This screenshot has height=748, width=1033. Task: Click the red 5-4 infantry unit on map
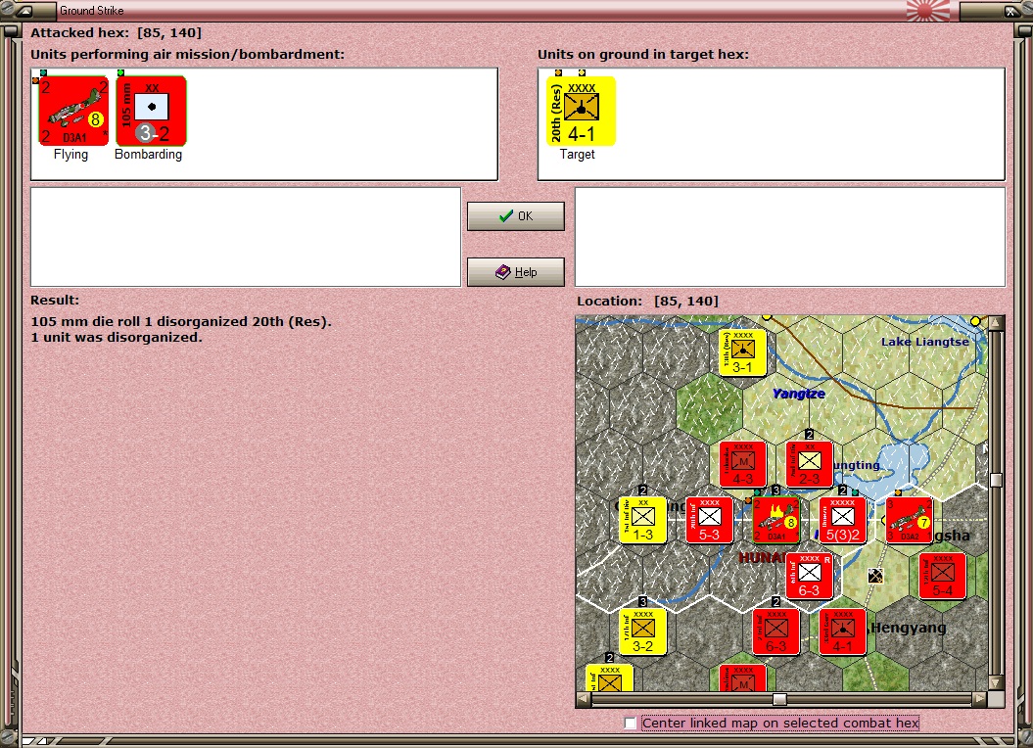942,576
